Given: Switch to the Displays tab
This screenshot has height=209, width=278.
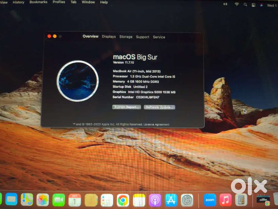Looking at the screenshot, I should pos(109,37).
